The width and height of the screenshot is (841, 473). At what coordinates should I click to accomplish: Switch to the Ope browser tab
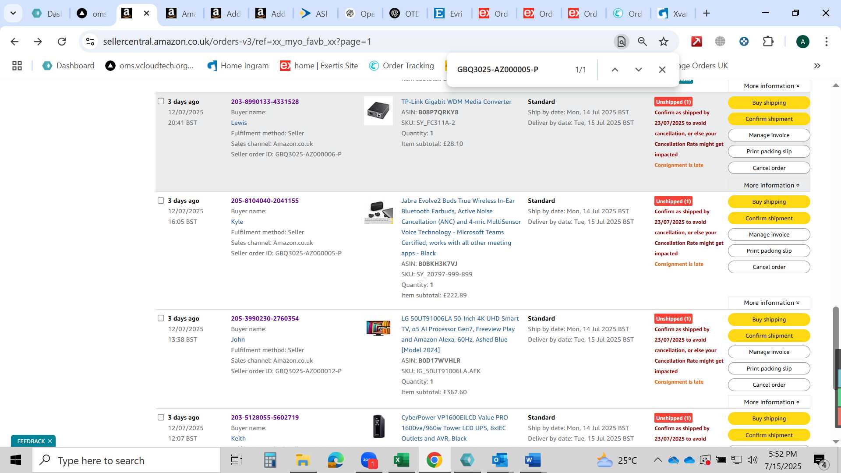[360, 14]
